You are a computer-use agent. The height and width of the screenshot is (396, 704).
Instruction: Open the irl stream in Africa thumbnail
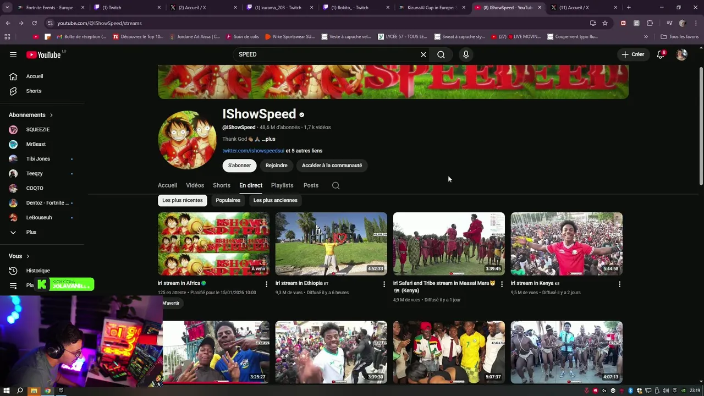213,244
